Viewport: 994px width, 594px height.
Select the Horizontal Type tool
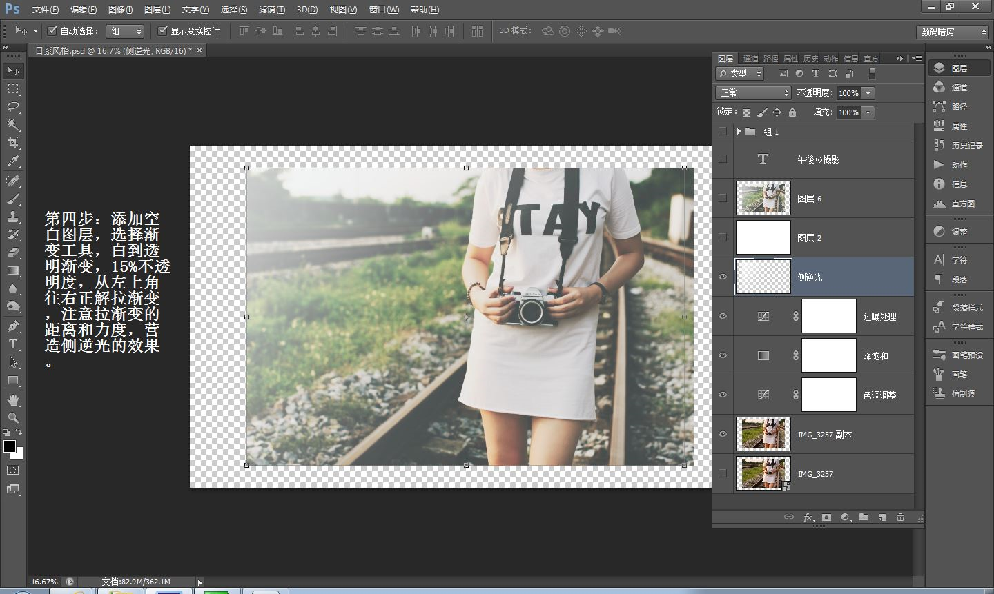coord(13,344)
